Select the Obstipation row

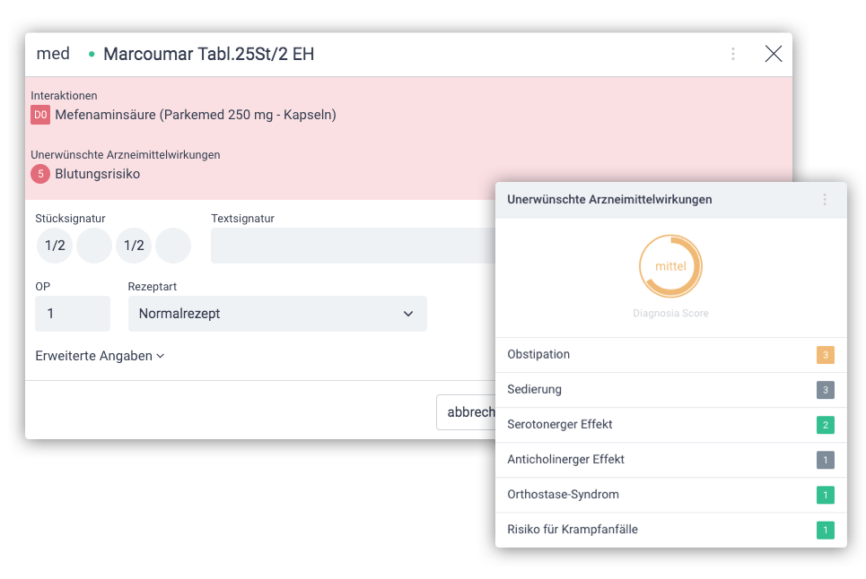tap(671, 355)
